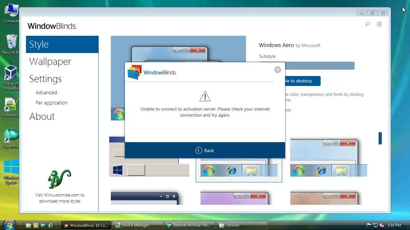Select the Style tab in sidebar
The image size is (410, 230).
62,44
